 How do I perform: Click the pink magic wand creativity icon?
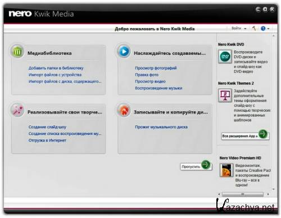(x=17, y=110)
